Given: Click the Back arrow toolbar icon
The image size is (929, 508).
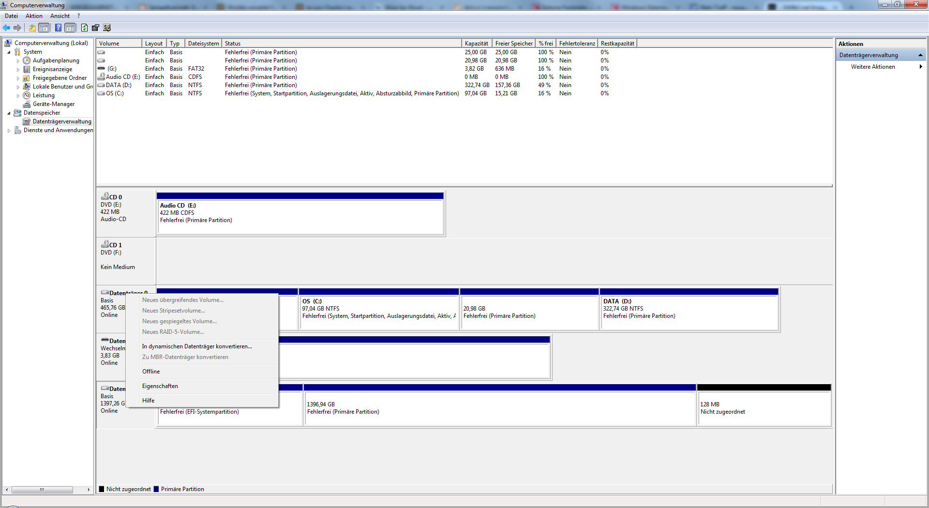Looking at the screenshot, I should (x=6, y=28).
